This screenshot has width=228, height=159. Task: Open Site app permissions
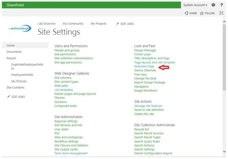point(68,62)
